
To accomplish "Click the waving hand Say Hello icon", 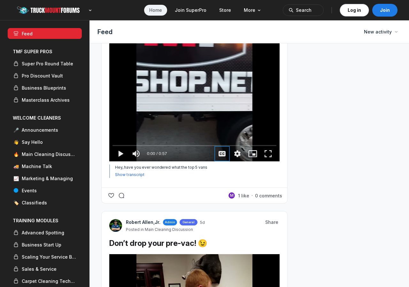I will 16,142.
